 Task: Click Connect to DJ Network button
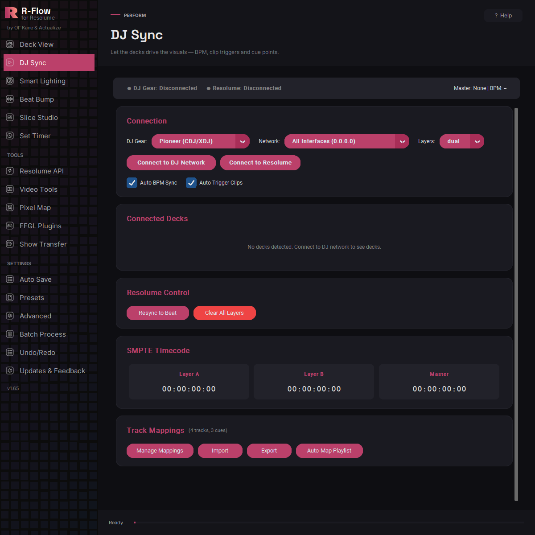pos(171,163)
